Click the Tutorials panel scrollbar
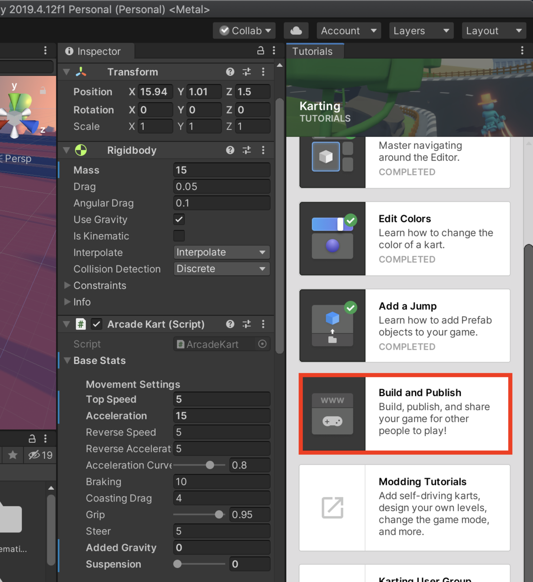Screen dimensions: 533x582 [x=528, y=412]
